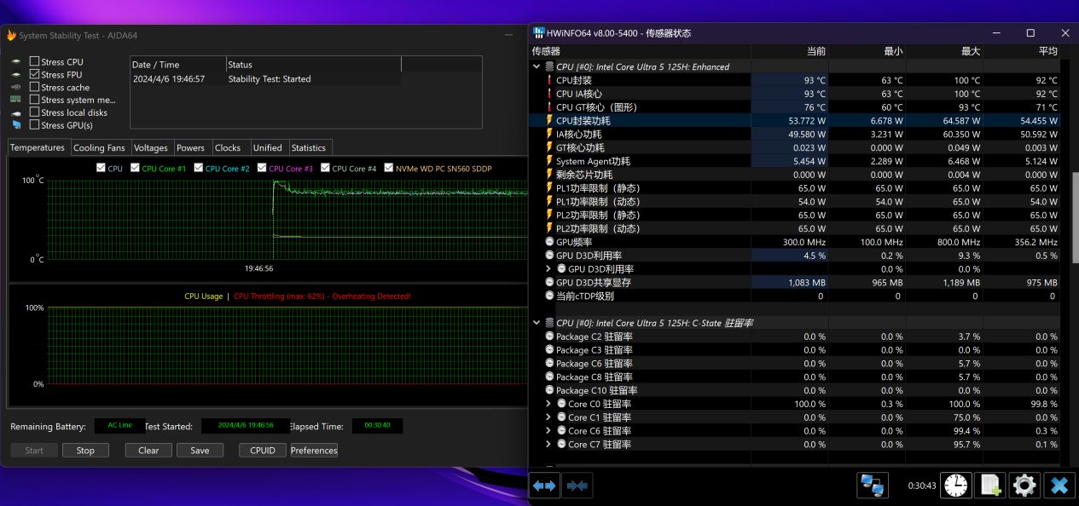Click the HWiNFO64 title bar app icon
1079x506 pixels.
point(538,33)
